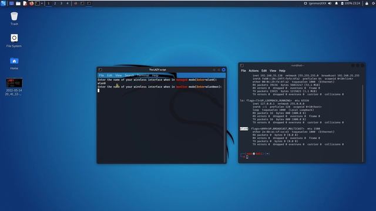Screen dimensions: 376x211
Task: Switch to workspace 4
Action: (x=68, y=4)
